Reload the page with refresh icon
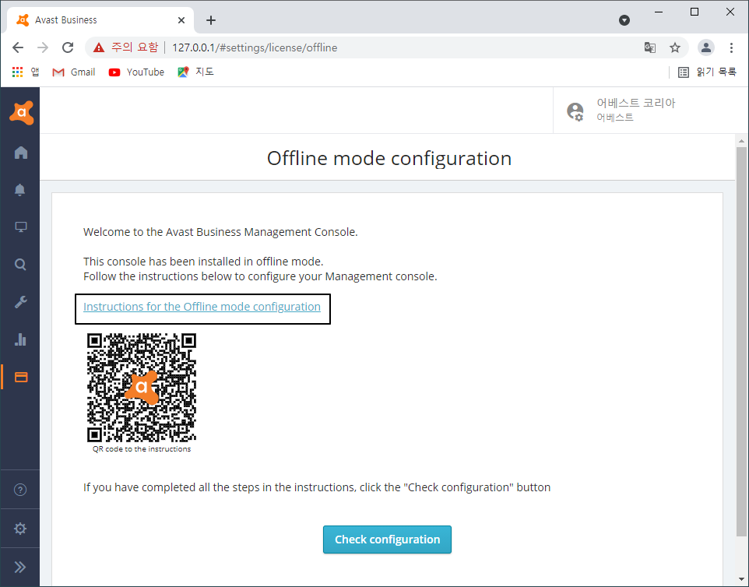 (68, 47)
